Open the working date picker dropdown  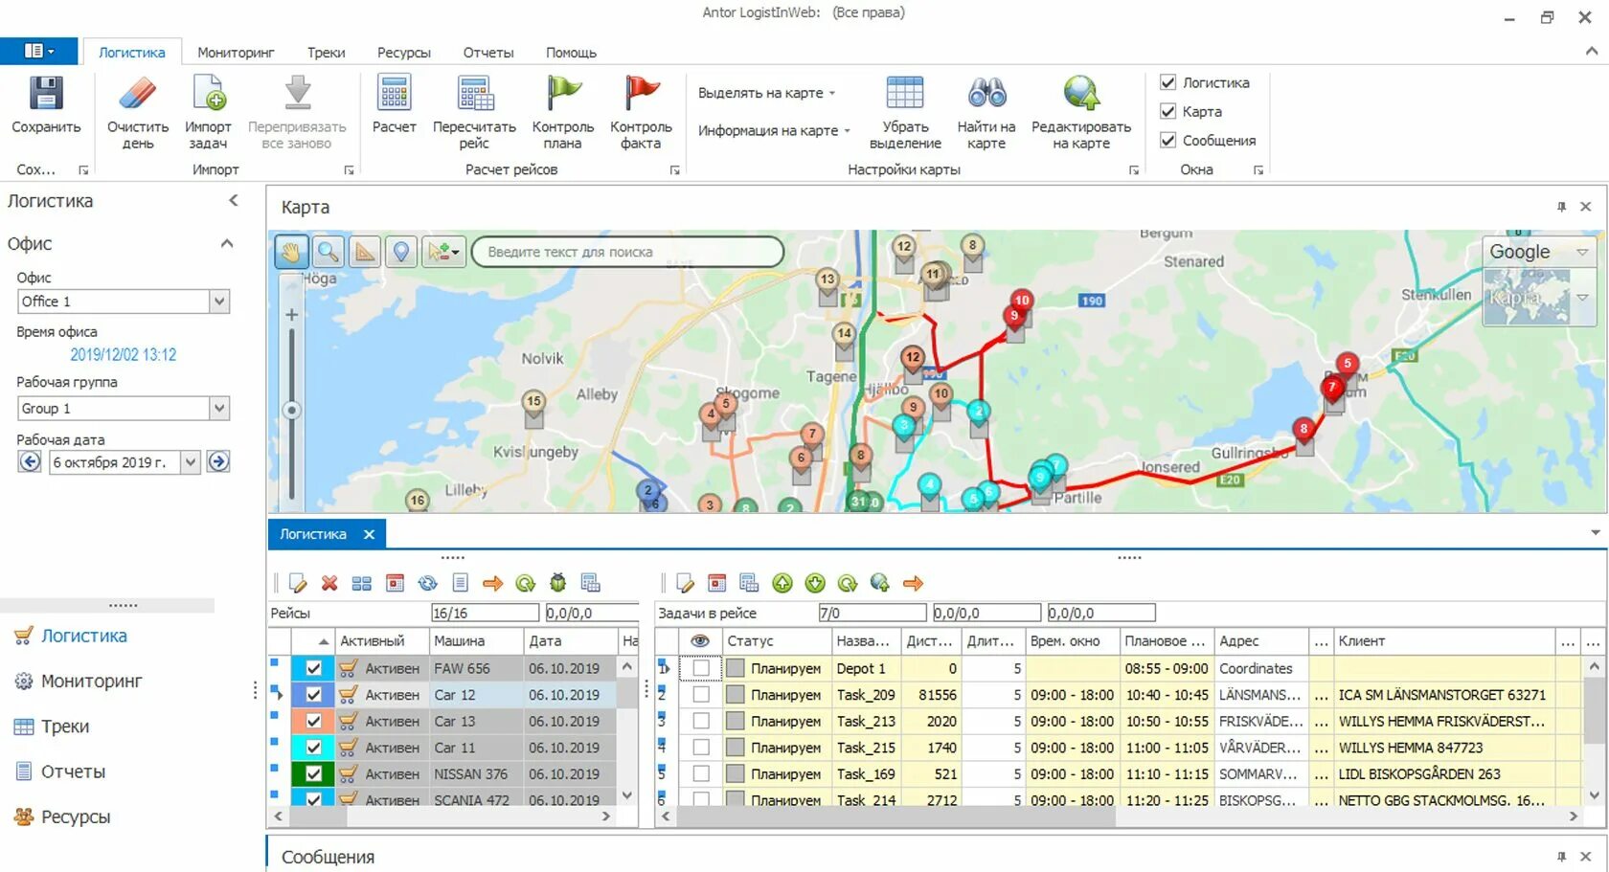tap(190, 461)
